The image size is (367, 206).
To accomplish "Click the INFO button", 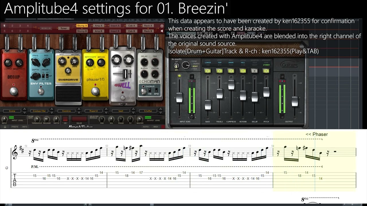I will [x=25, y=126].
